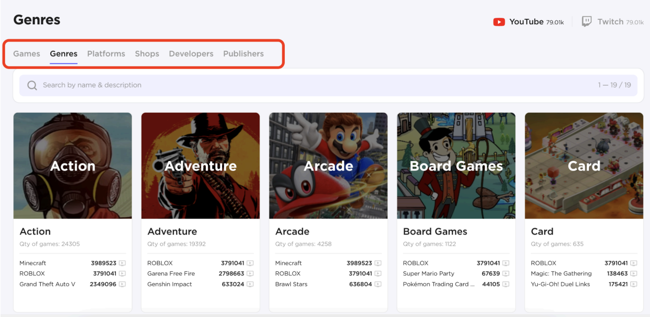Open the Arcade genre thumbnail

pos(328,165)
